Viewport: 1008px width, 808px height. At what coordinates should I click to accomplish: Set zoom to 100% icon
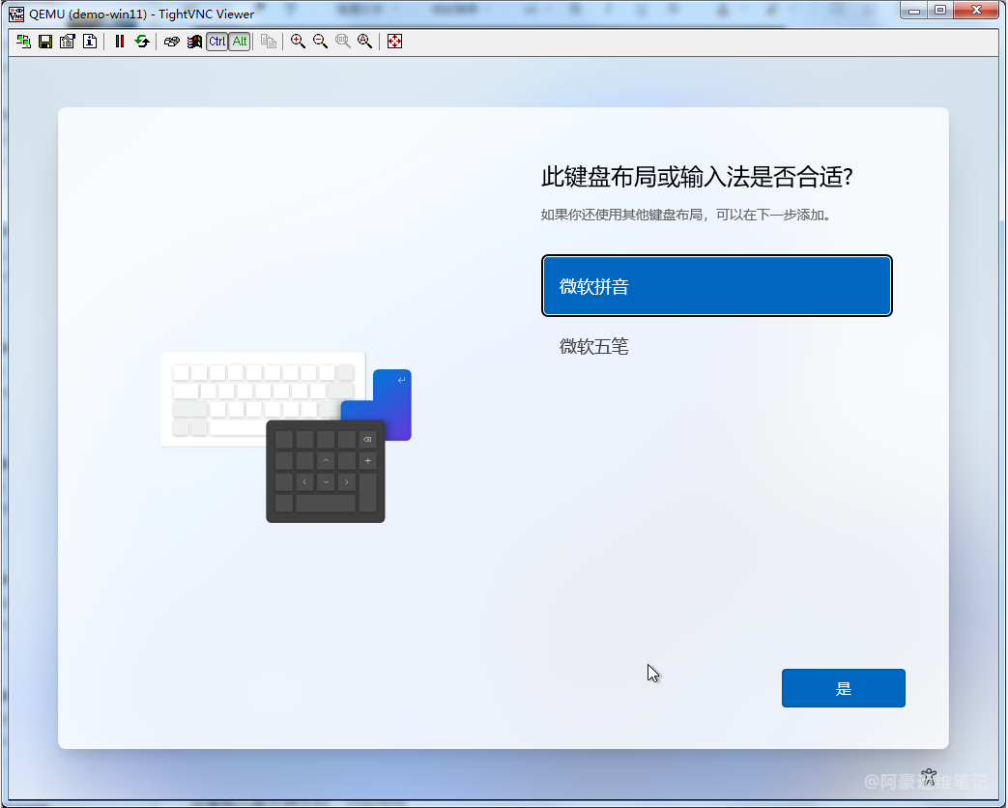[343, 42]
